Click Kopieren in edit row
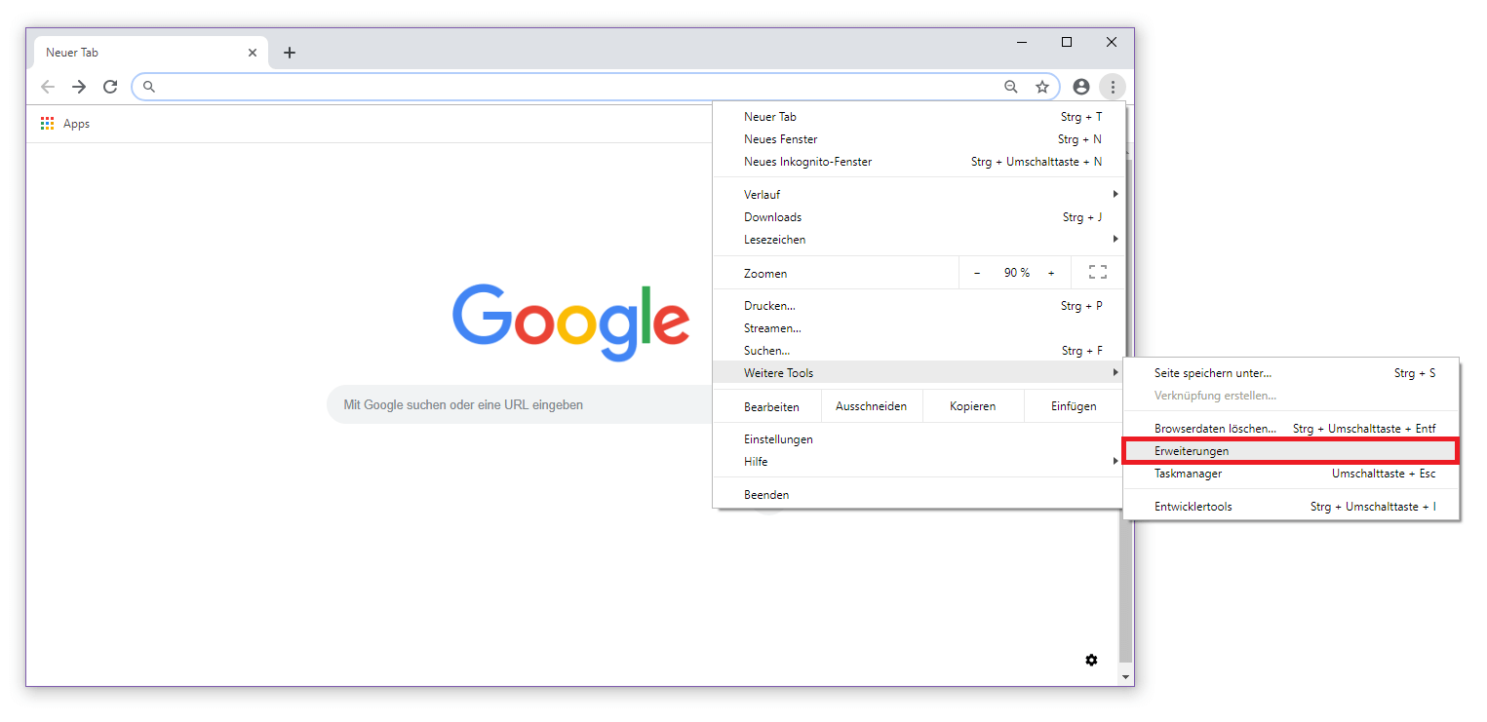This screenshot has width=1487, height=722. [x=973, y=406]
